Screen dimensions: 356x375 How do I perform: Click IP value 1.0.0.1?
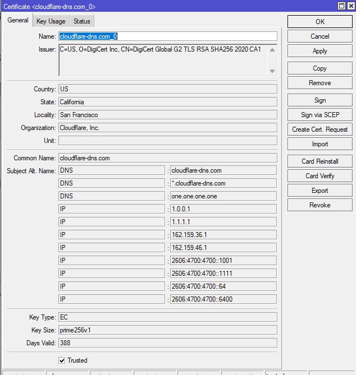(223, 209)
